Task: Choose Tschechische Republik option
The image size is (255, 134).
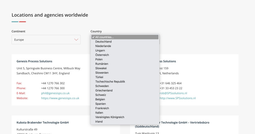Action: click(x=110, y=82)
